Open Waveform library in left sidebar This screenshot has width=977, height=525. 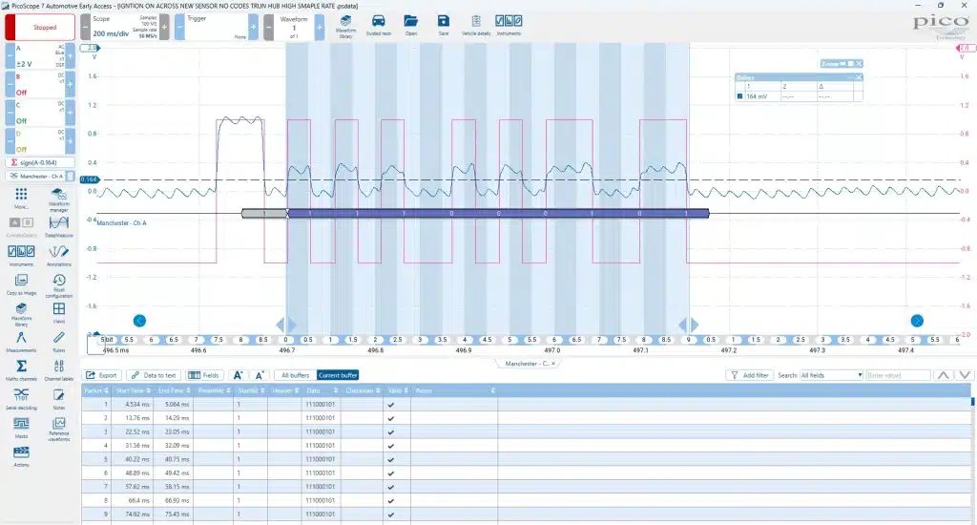coord(21,314)
